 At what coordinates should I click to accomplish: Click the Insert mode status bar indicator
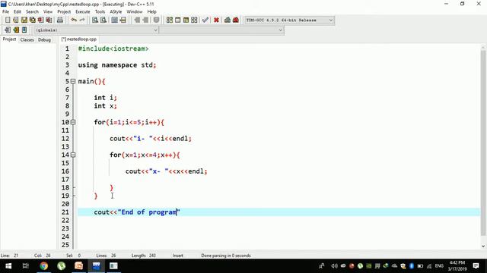(178, 256)
